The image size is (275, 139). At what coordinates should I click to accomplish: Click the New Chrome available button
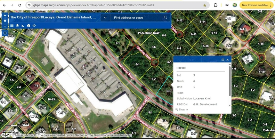pyautogui.click(x=257, y=5)
